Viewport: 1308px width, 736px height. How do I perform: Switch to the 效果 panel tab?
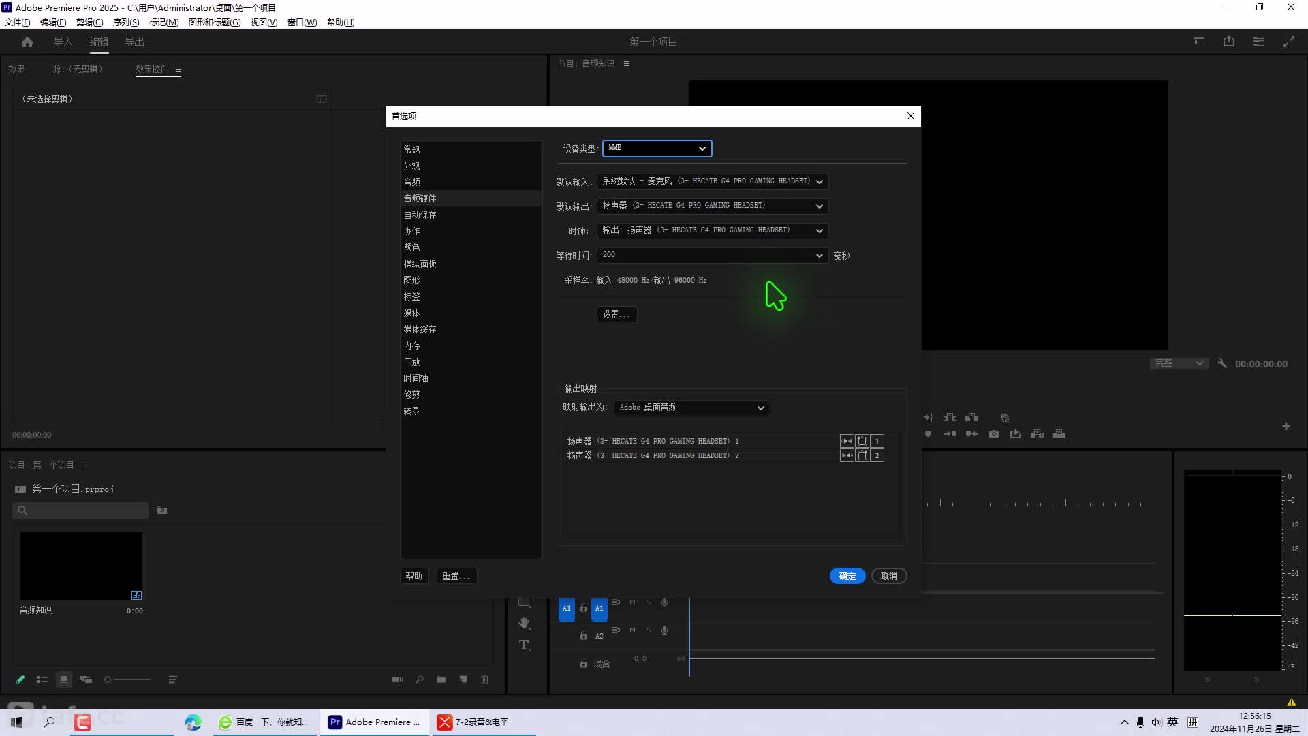coord(16,69)
